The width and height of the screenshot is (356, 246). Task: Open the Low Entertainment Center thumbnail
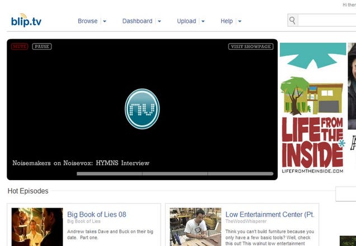click(195, 227)
